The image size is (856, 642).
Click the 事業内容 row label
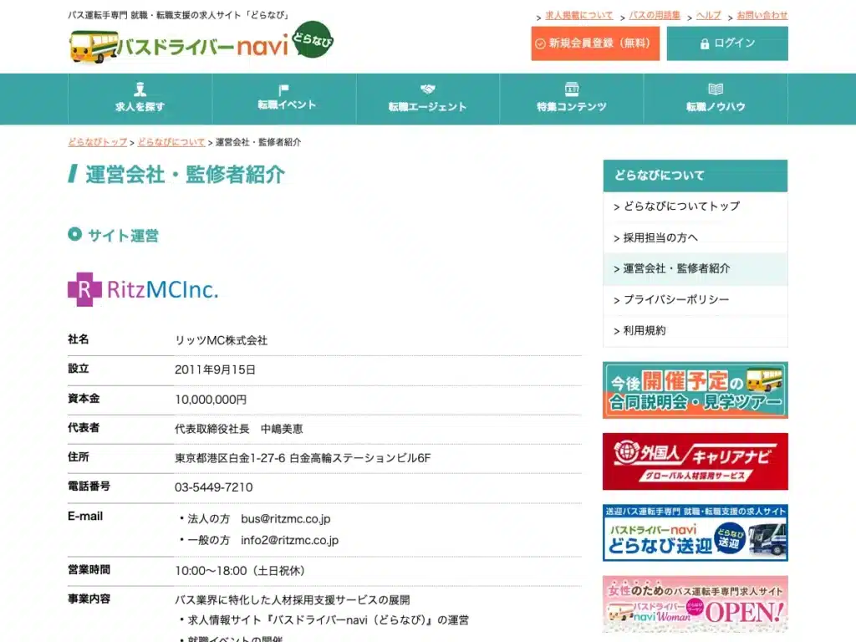point(89,599)
